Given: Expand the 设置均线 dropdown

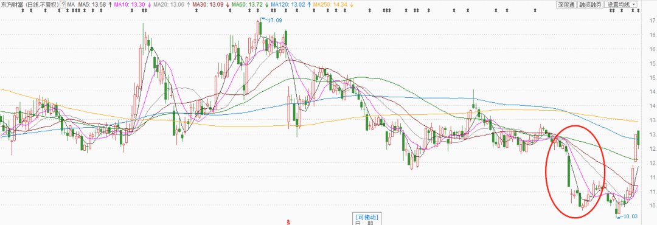Looking at the screenshot, I should (621, 5).
